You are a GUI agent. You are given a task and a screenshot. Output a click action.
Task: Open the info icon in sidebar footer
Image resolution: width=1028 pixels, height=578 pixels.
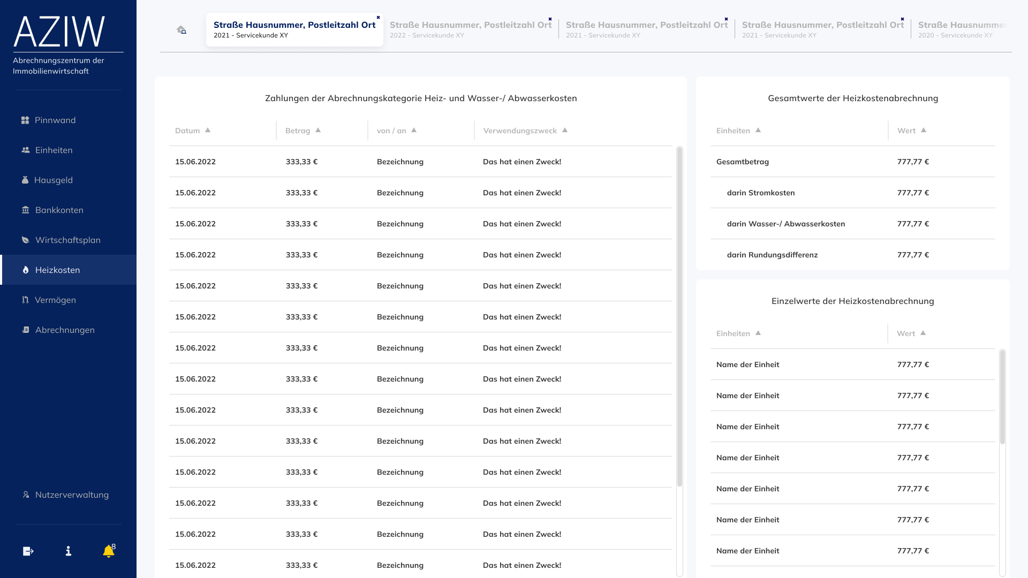click(x=69, y=551)
